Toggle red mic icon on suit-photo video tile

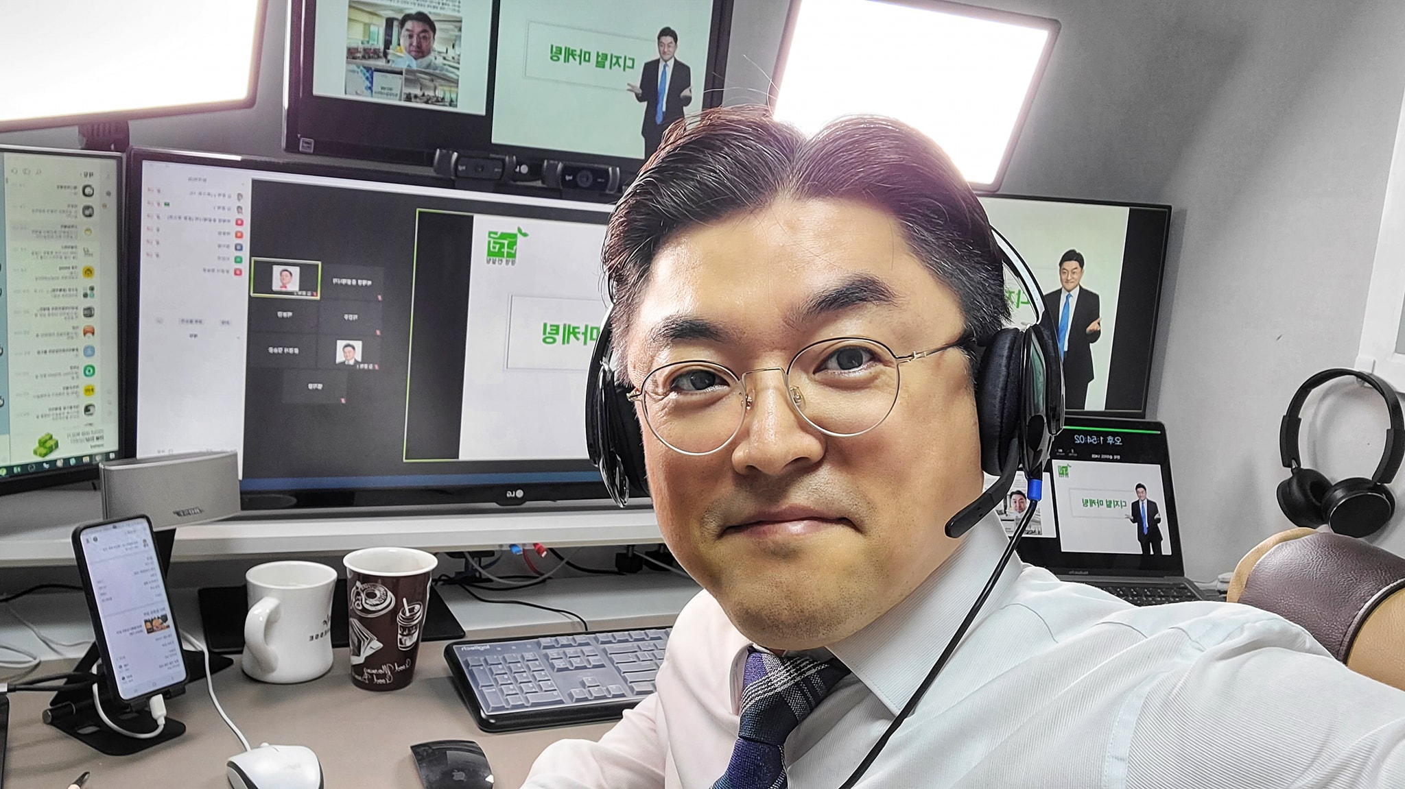tap(377, 367)
